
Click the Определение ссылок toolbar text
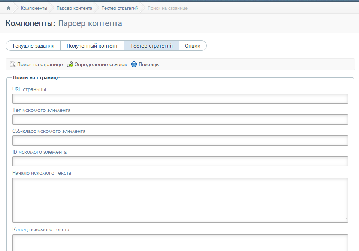(101, 65)
